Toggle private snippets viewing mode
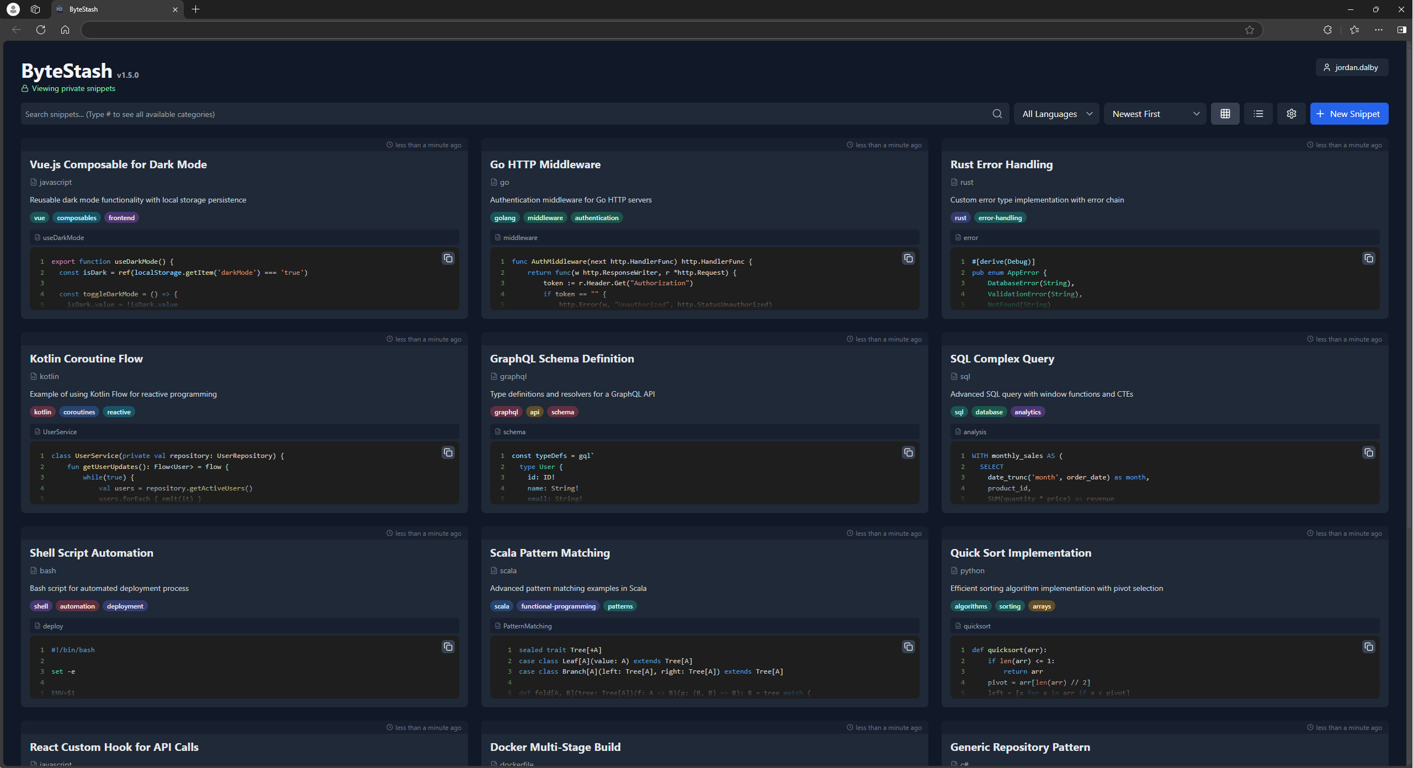 tap(68, 88)
